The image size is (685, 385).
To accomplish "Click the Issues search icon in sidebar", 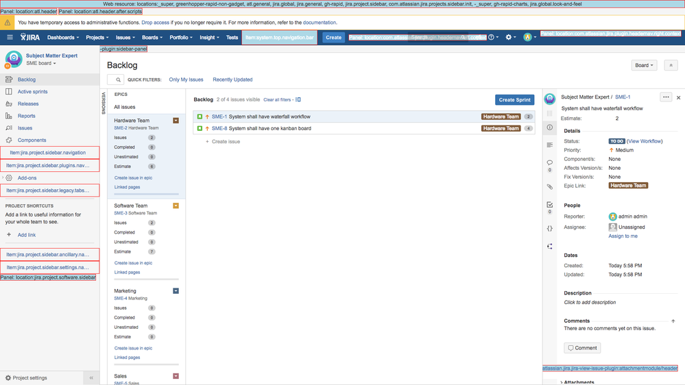I will tap(9, 128).
